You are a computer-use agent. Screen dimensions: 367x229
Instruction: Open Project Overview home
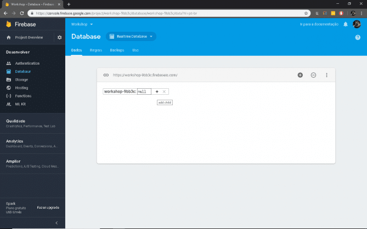[29, 37]
